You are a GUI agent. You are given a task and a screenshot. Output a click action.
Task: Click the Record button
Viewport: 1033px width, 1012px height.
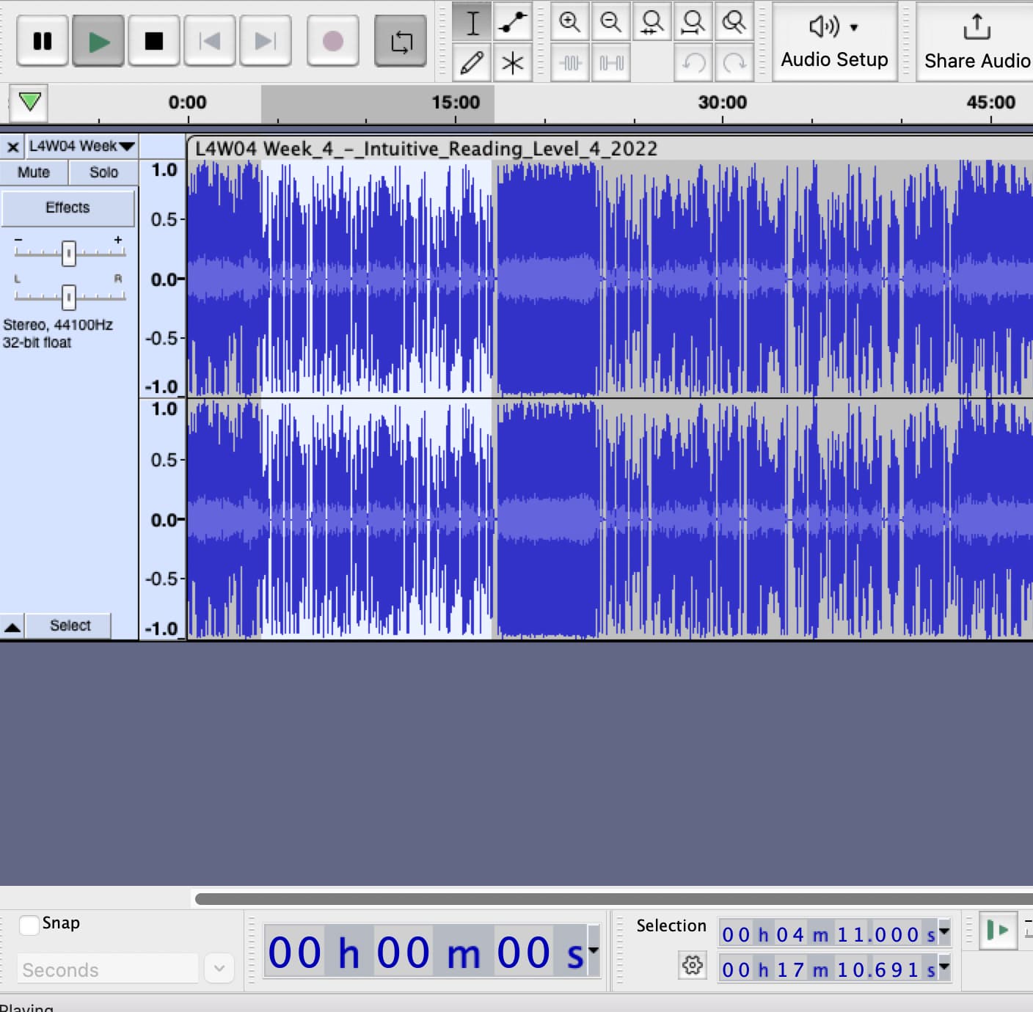click(x=333, y=41)
